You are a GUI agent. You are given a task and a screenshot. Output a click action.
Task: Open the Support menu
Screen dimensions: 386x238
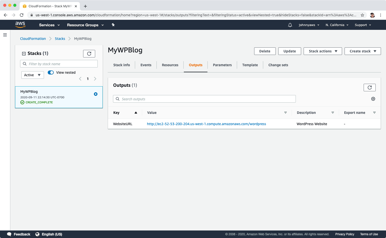coord(363,25)
